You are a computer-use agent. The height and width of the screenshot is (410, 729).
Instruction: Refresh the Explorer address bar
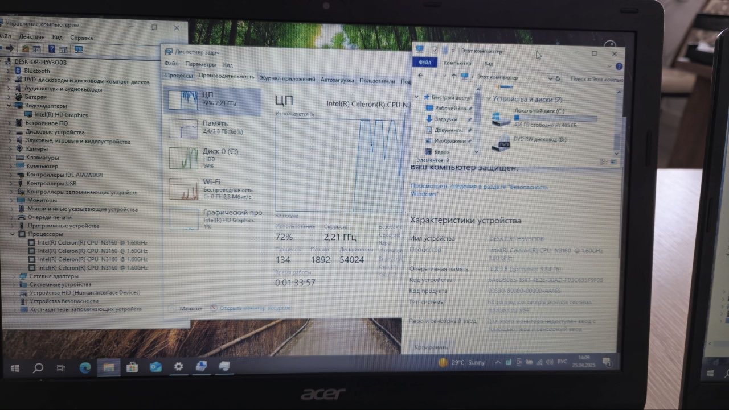click(558, 78)
